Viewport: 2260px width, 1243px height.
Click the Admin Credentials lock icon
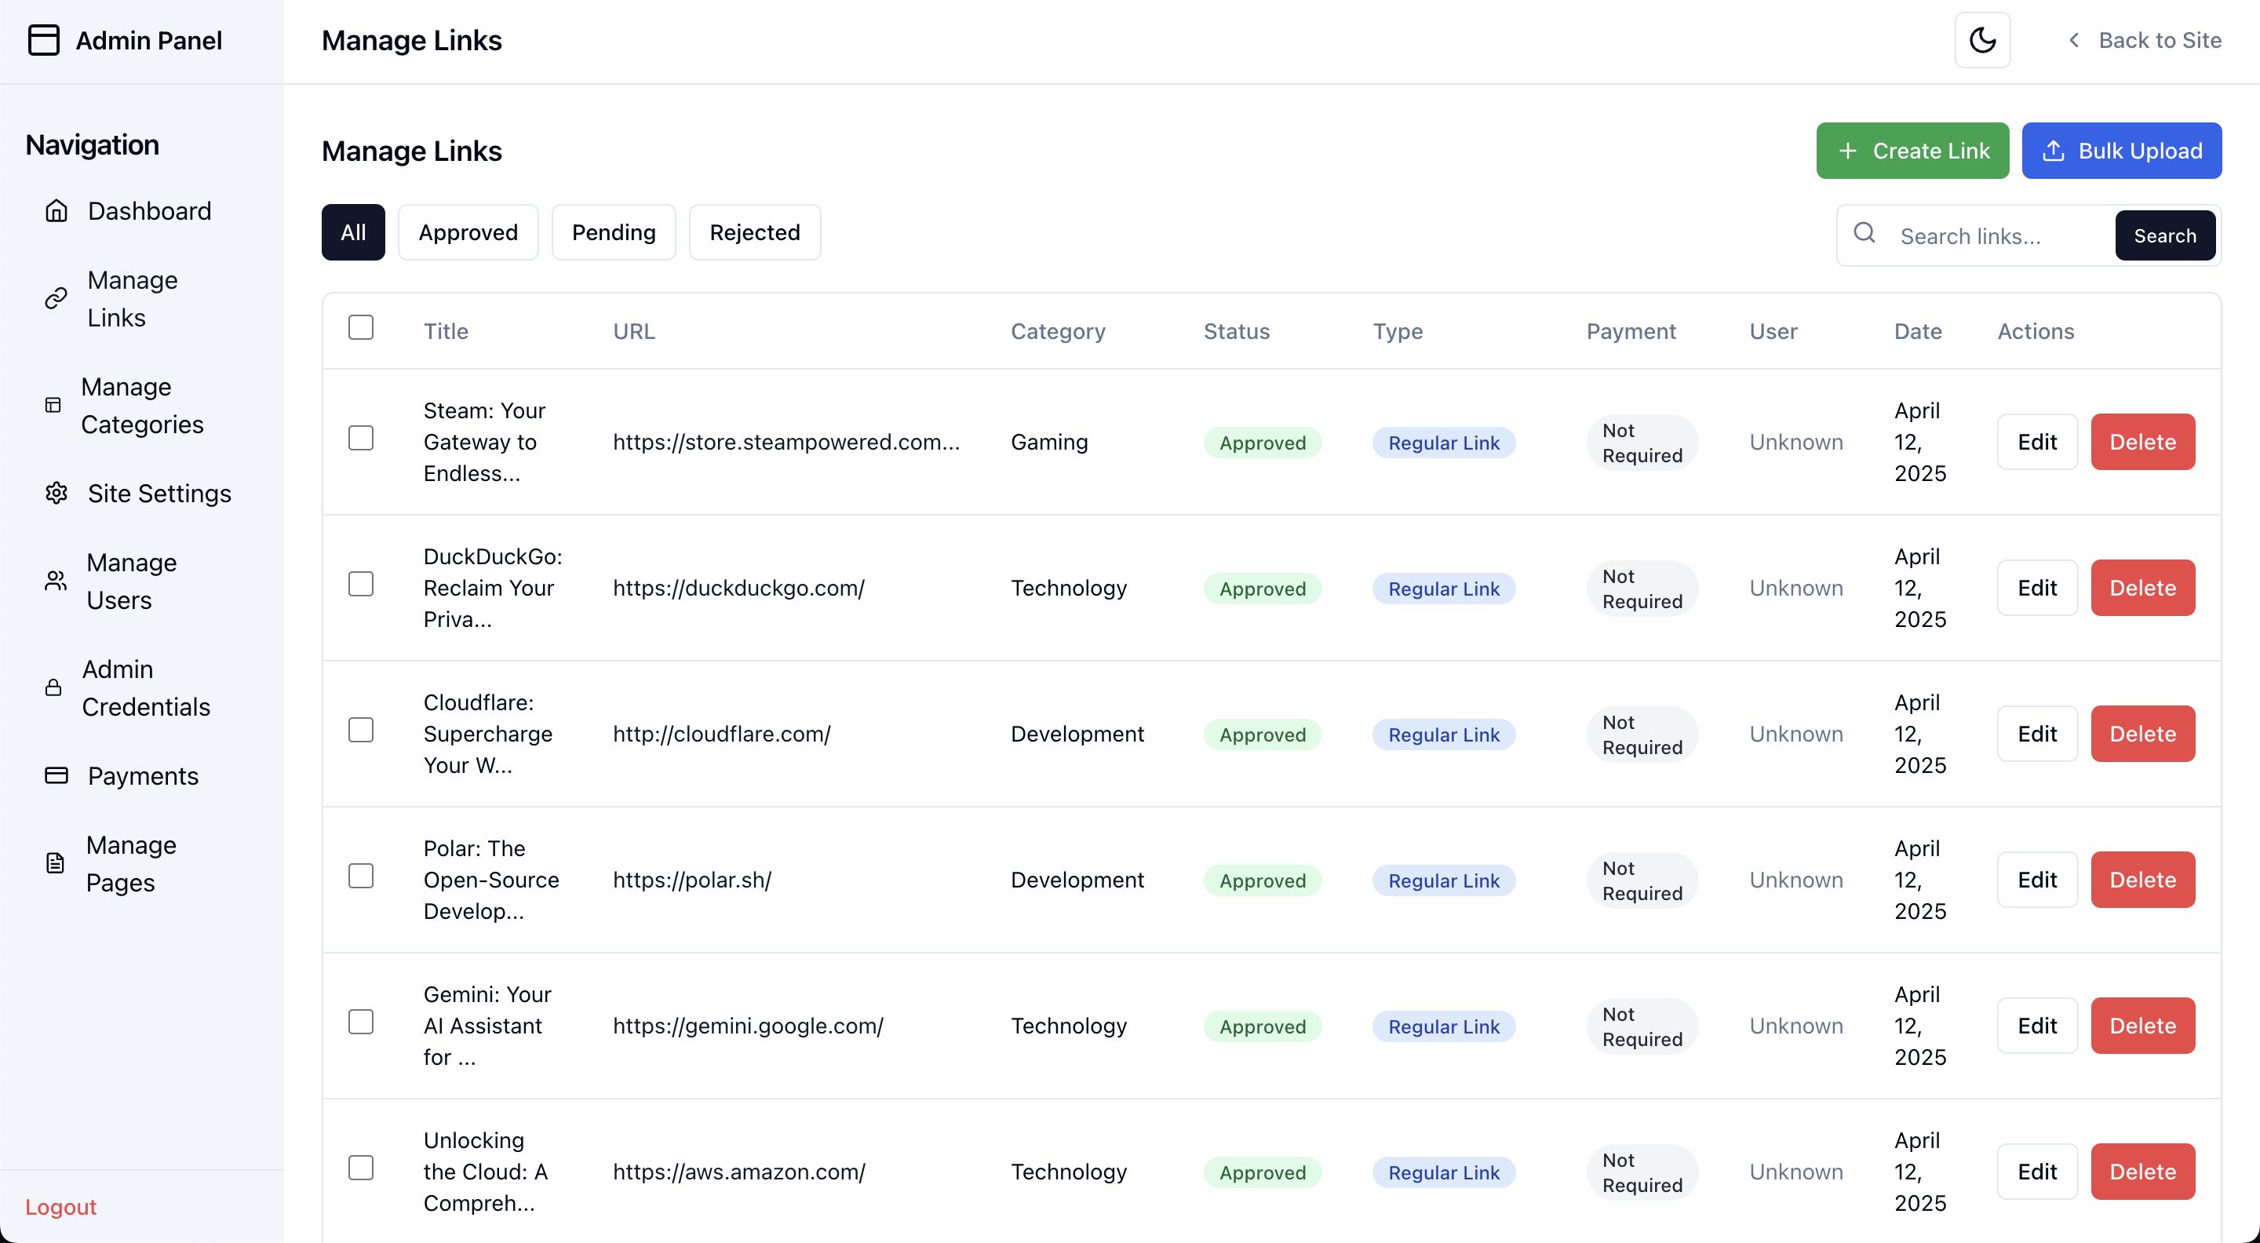pos(53,687)
